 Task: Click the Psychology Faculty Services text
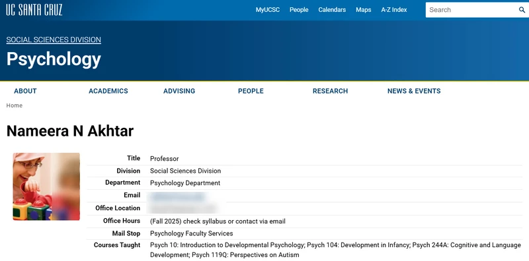(x=192, y=233)
